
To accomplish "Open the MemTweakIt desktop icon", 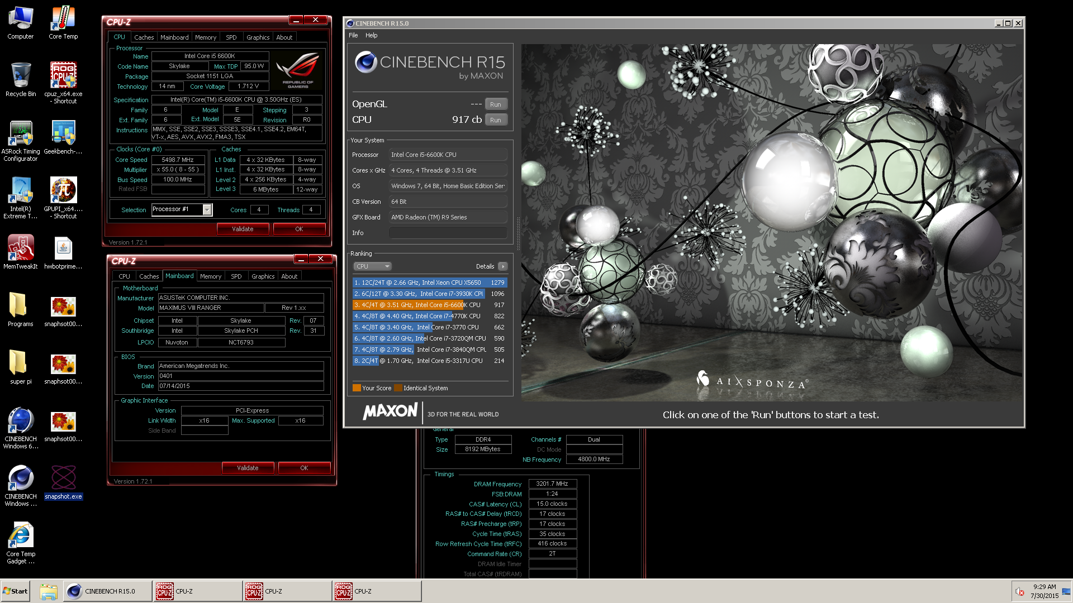I will coord(21,252).
